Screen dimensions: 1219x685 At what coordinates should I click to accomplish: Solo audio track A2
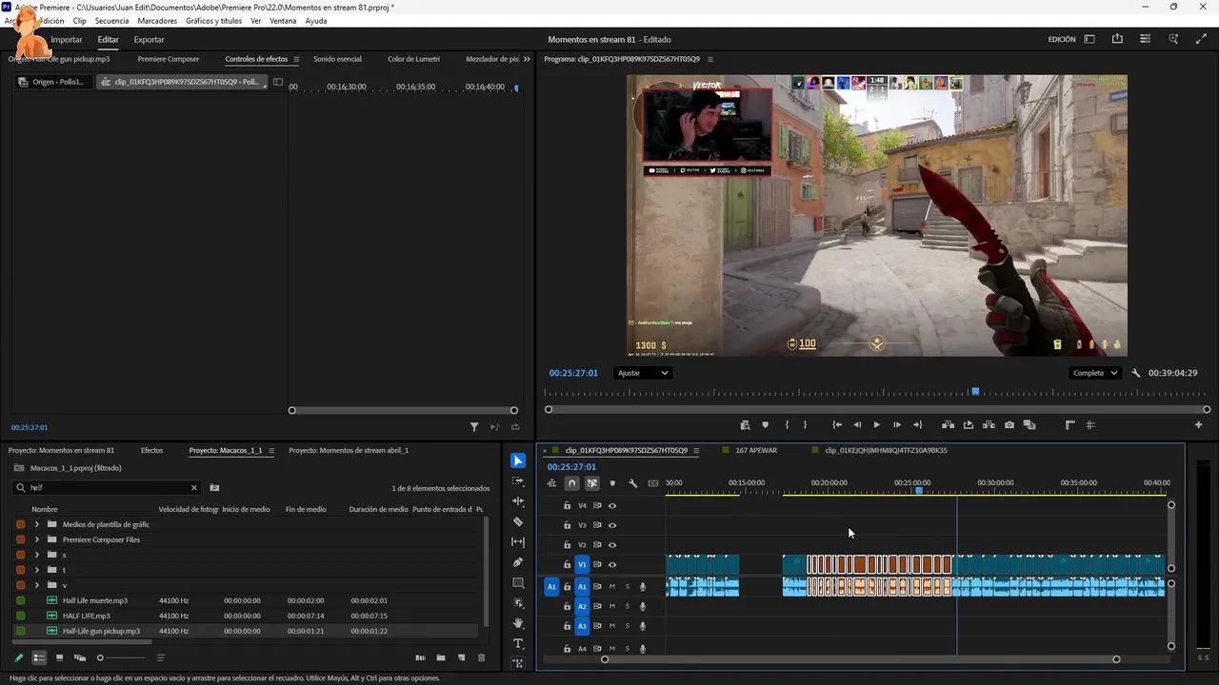click(x=628, y=606)
